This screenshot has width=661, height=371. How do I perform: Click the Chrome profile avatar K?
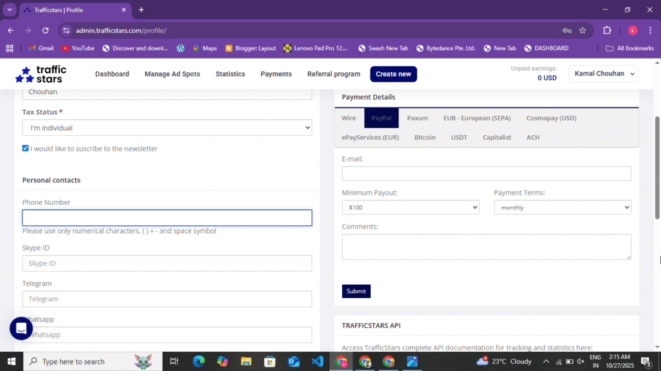[632, 30]
